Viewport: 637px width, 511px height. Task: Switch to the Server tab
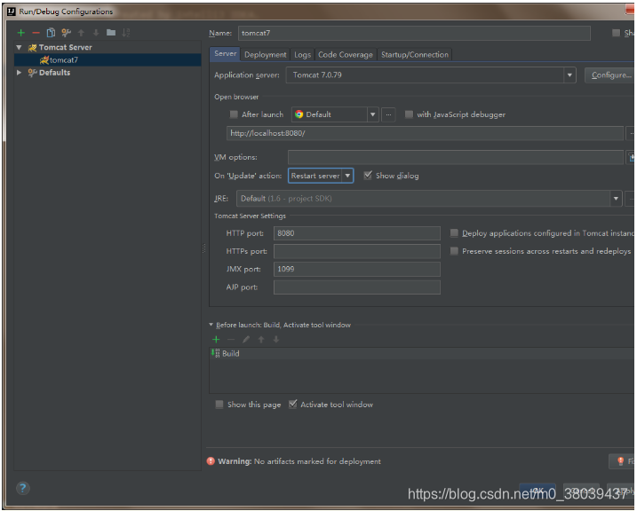pyautogui.click(x=225, y=54)
